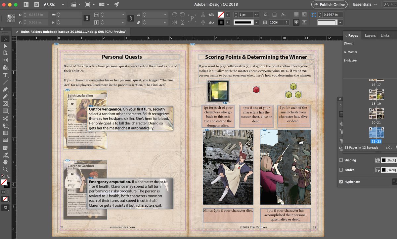Click the Adobe Stock St icon
The height and width of the screenshot is (239, 397).
click(x=36, y=5)
